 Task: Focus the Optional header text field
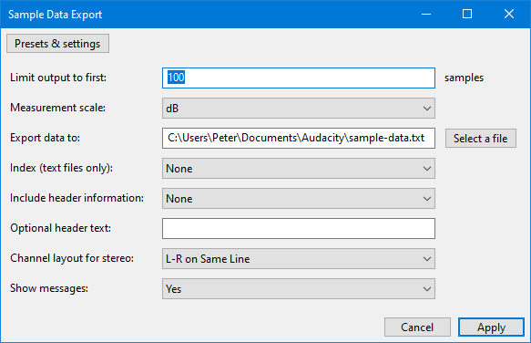299,228
